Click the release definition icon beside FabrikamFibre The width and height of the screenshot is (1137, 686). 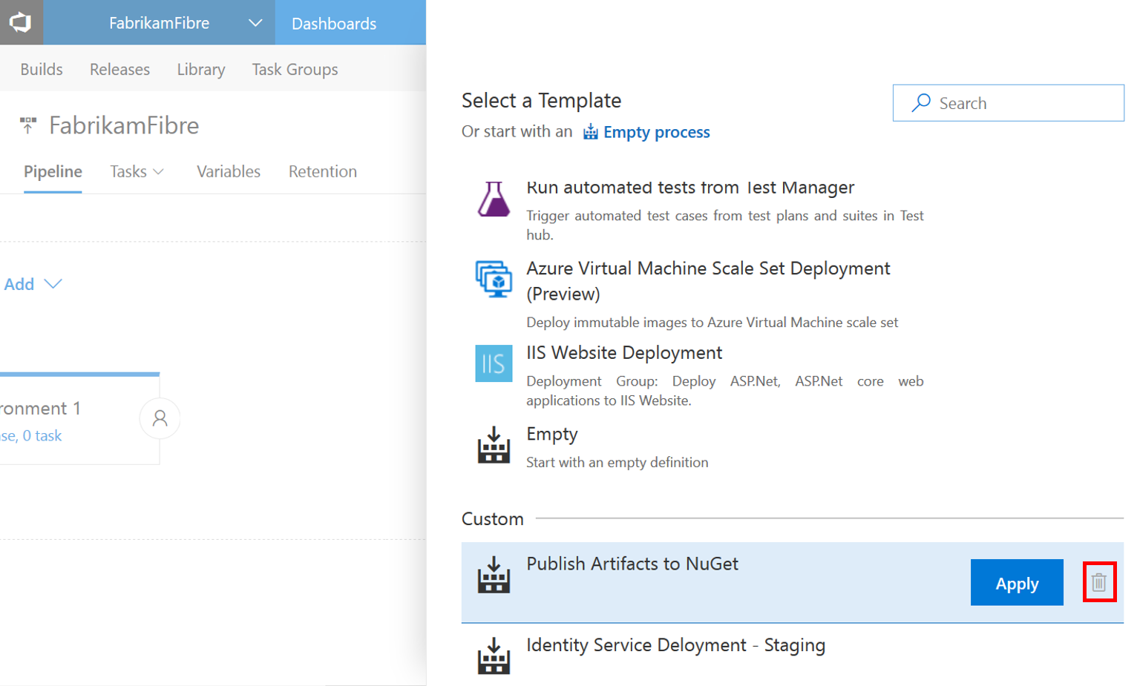(28, 125)
